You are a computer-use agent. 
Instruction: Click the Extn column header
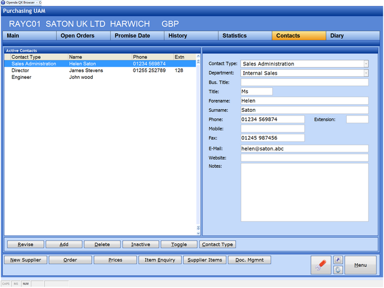[x=185, y=57]
